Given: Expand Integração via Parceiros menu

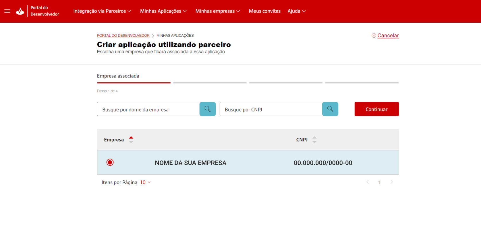Looking at the screenshot, I should pyautogui.click(x=102, y=11).
